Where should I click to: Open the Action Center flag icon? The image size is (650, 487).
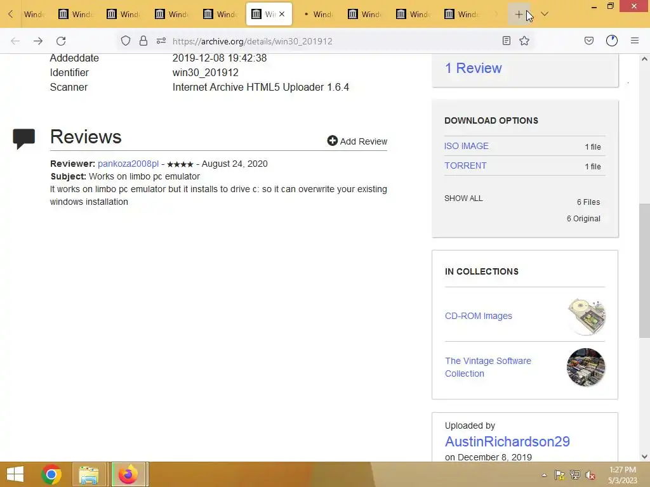560,475
